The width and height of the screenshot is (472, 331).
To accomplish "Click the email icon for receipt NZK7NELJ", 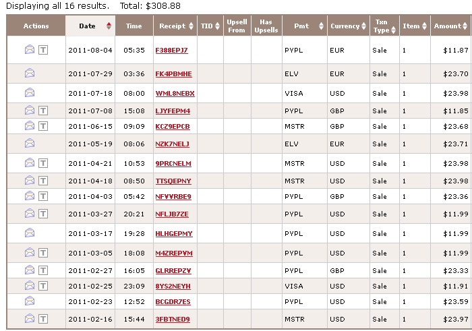I will coord(30,143).
